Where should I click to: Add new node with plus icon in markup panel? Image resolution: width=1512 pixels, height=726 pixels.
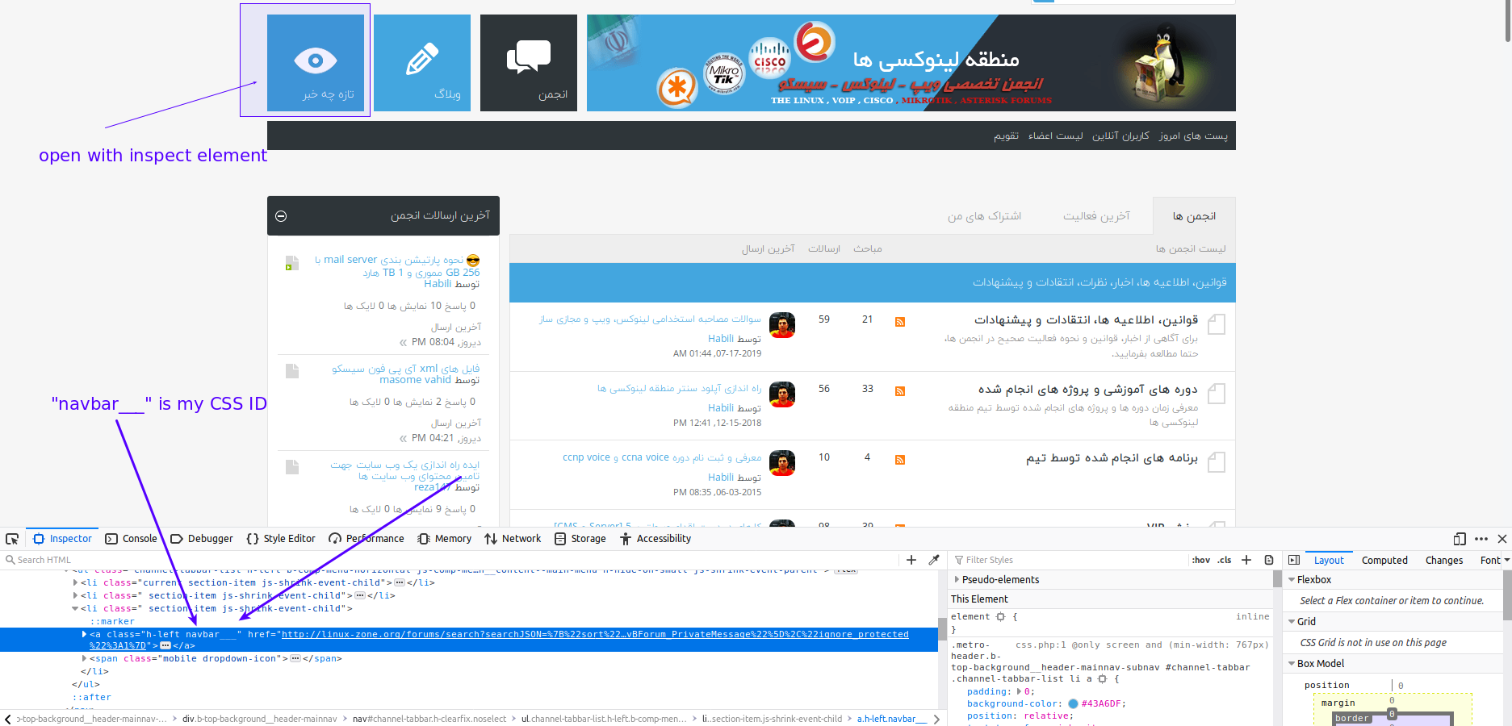911,560
